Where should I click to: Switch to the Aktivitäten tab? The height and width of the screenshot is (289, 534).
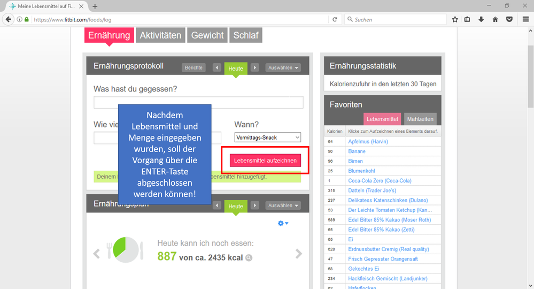pos(160,35)
